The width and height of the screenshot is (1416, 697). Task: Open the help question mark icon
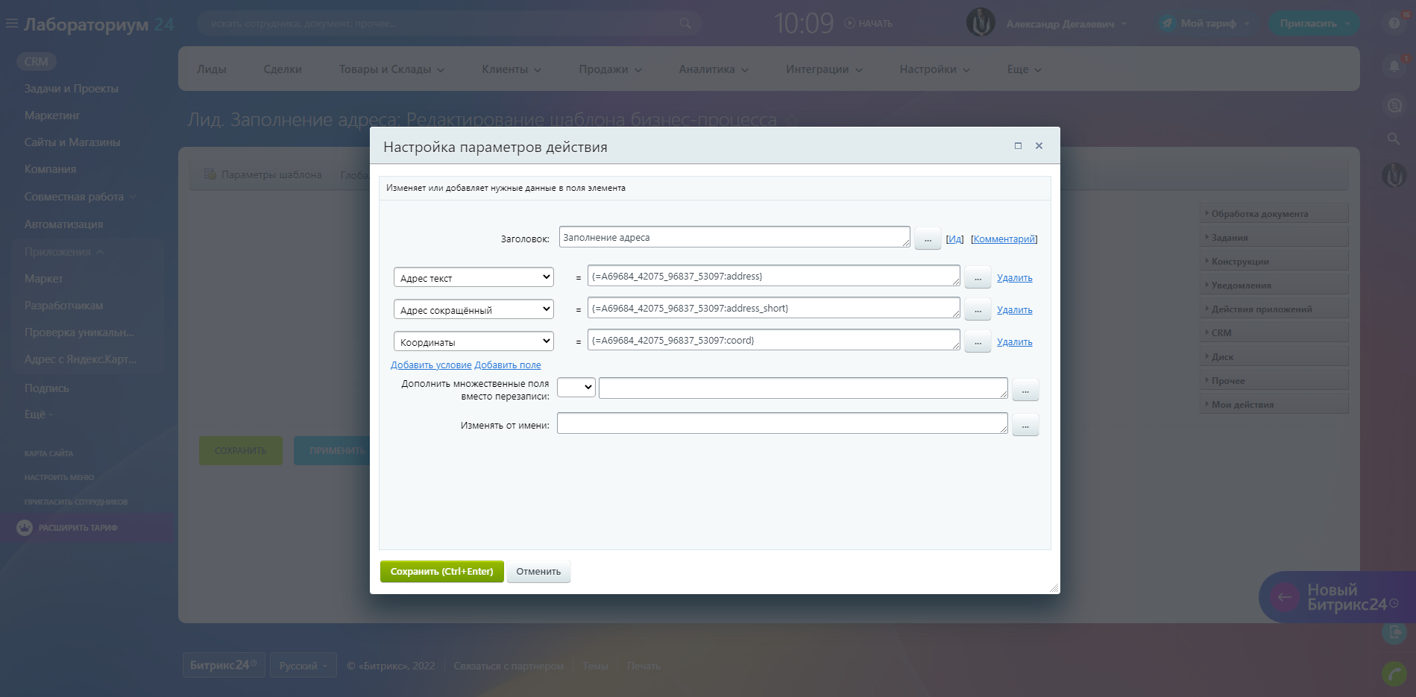pos(1394,23)
